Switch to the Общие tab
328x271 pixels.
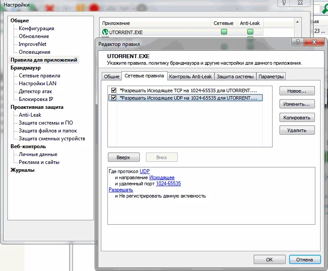[112, 76]
